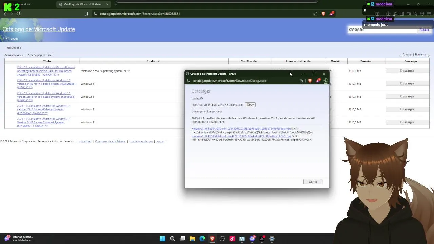Click the bookmark icon in main address bar
434x244 pixels.
pyautogui.click(x=86, y=14)
